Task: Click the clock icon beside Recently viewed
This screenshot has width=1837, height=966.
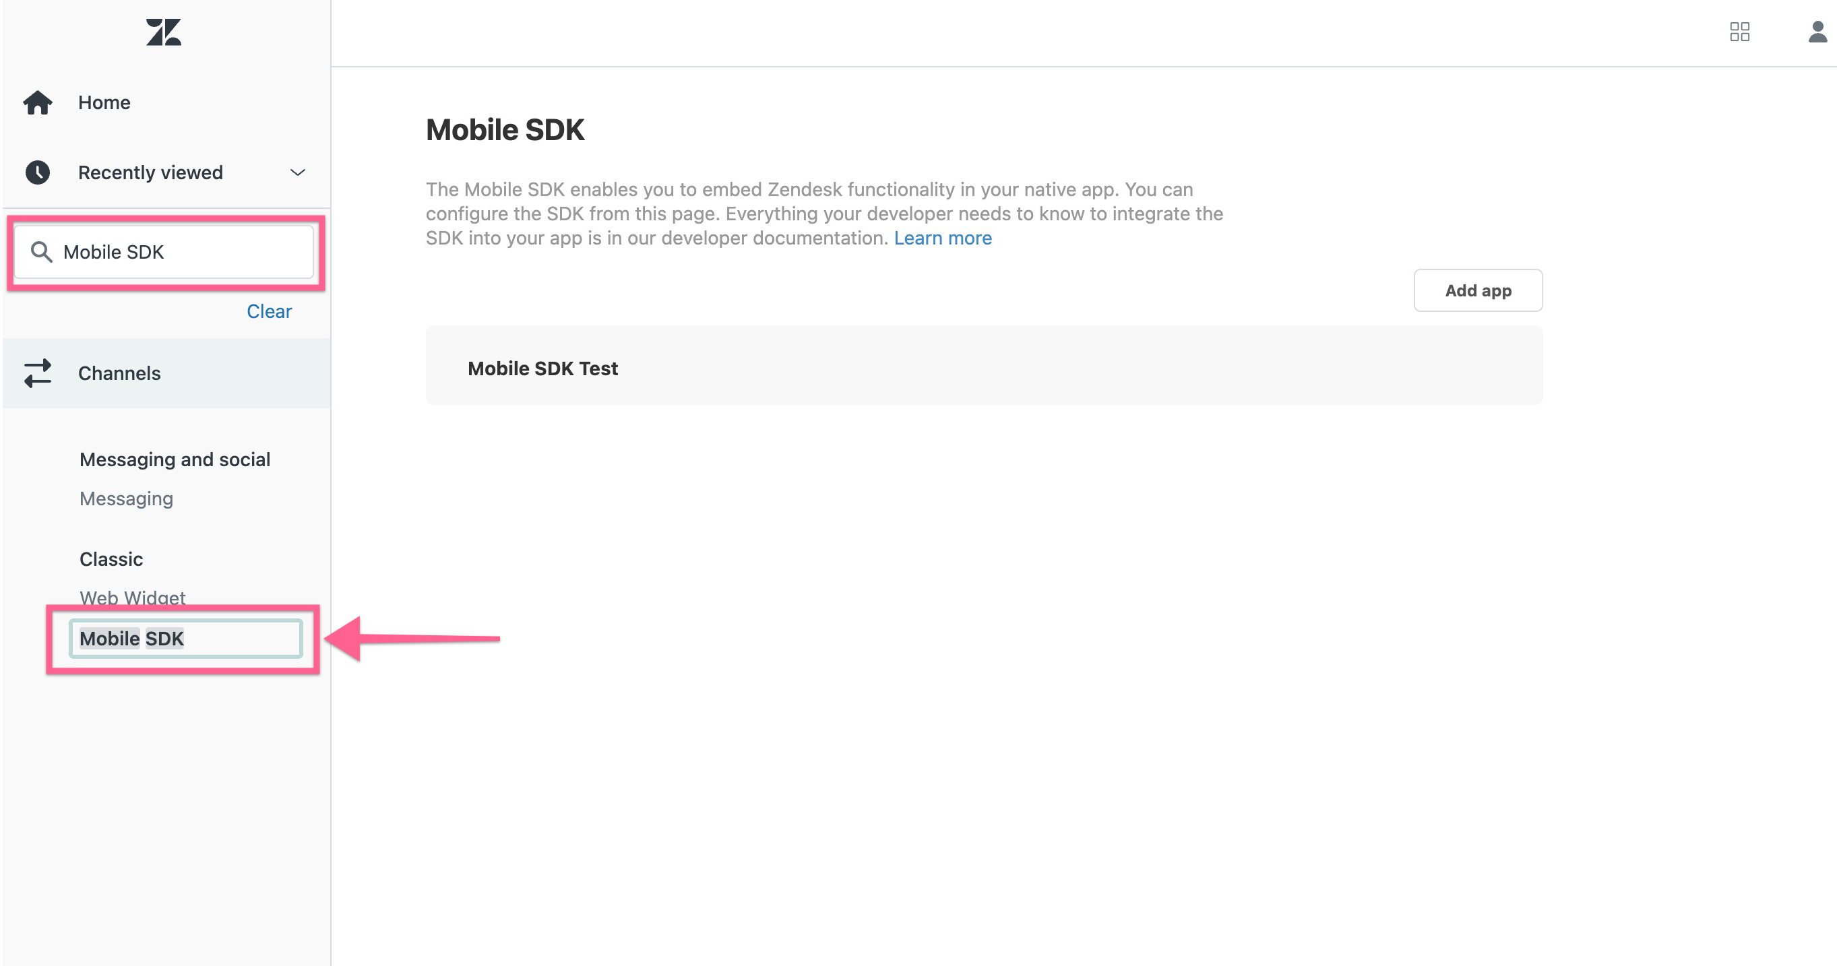Action: tap(38, 172)
